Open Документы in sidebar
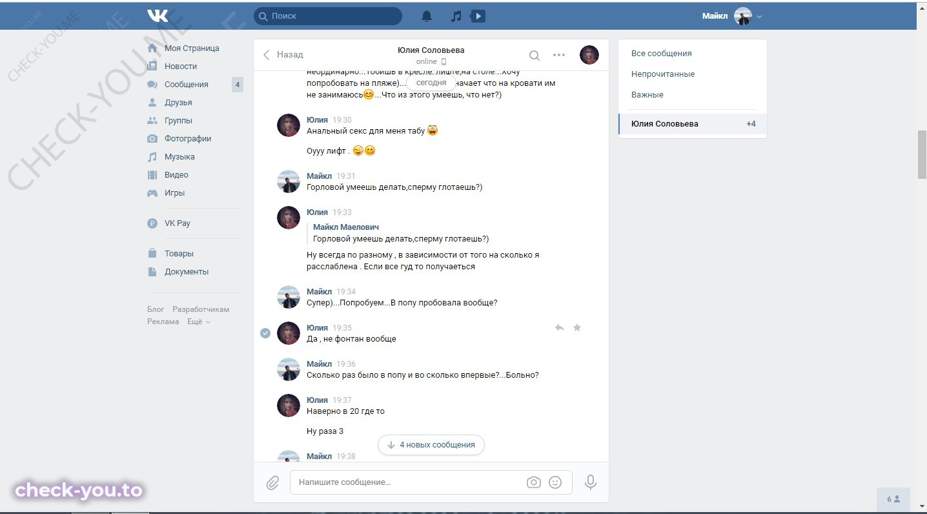The image size is (927, 514). 187,272
